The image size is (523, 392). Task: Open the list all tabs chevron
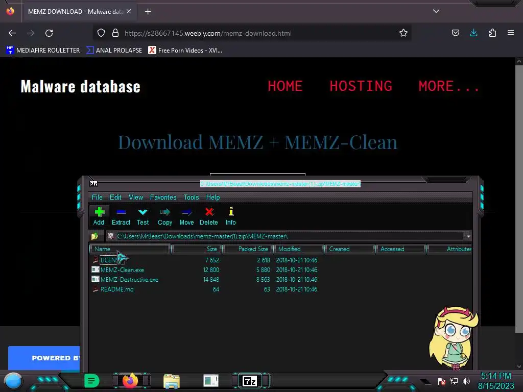(436, 11)
